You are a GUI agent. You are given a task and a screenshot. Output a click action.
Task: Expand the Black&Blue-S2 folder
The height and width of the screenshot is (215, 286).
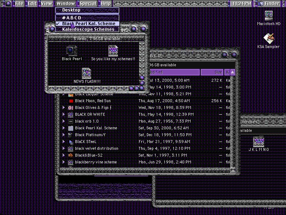click(64, 155)
